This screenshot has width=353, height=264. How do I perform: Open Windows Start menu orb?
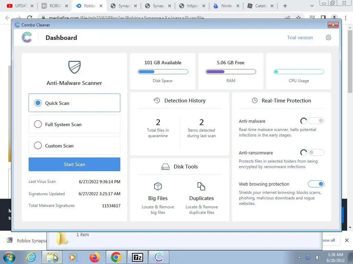(9, 257)
